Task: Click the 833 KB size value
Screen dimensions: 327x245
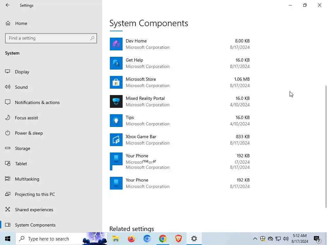Action: point(243,137)
